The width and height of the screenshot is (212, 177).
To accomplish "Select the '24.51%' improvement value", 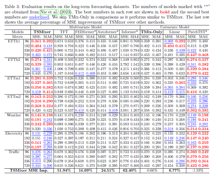I will pos(108,170).
